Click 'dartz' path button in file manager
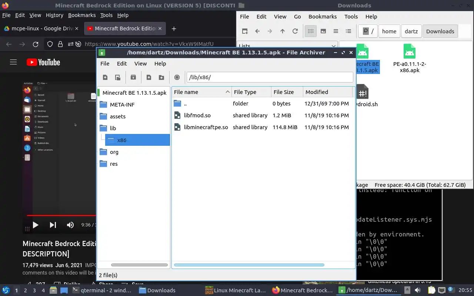474x296 pixels. 411,31
